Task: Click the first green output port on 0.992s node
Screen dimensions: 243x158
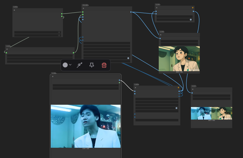Action: pyautogui.click(x=62, y=14)
